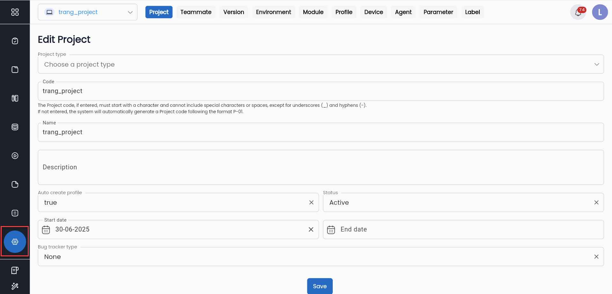Open the Bug tracker type dropdown

coord(319,257)
